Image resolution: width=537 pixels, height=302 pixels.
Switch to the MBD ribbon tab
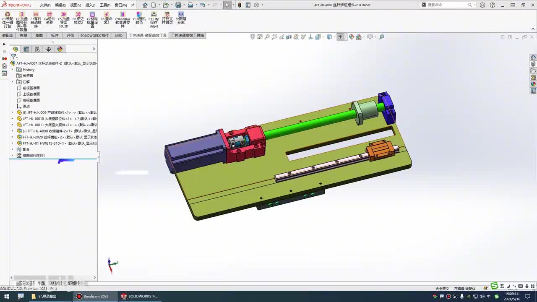[x=119, y=36]
